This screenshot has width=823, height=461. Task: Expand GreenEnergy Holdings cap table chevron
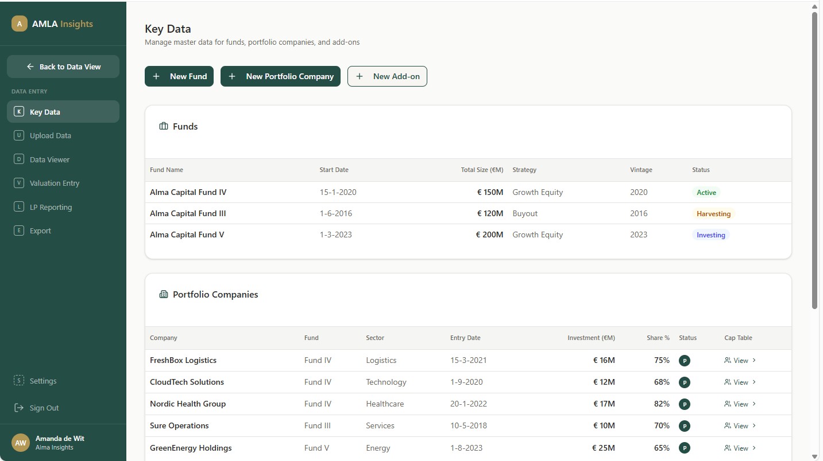coord(754,448)
